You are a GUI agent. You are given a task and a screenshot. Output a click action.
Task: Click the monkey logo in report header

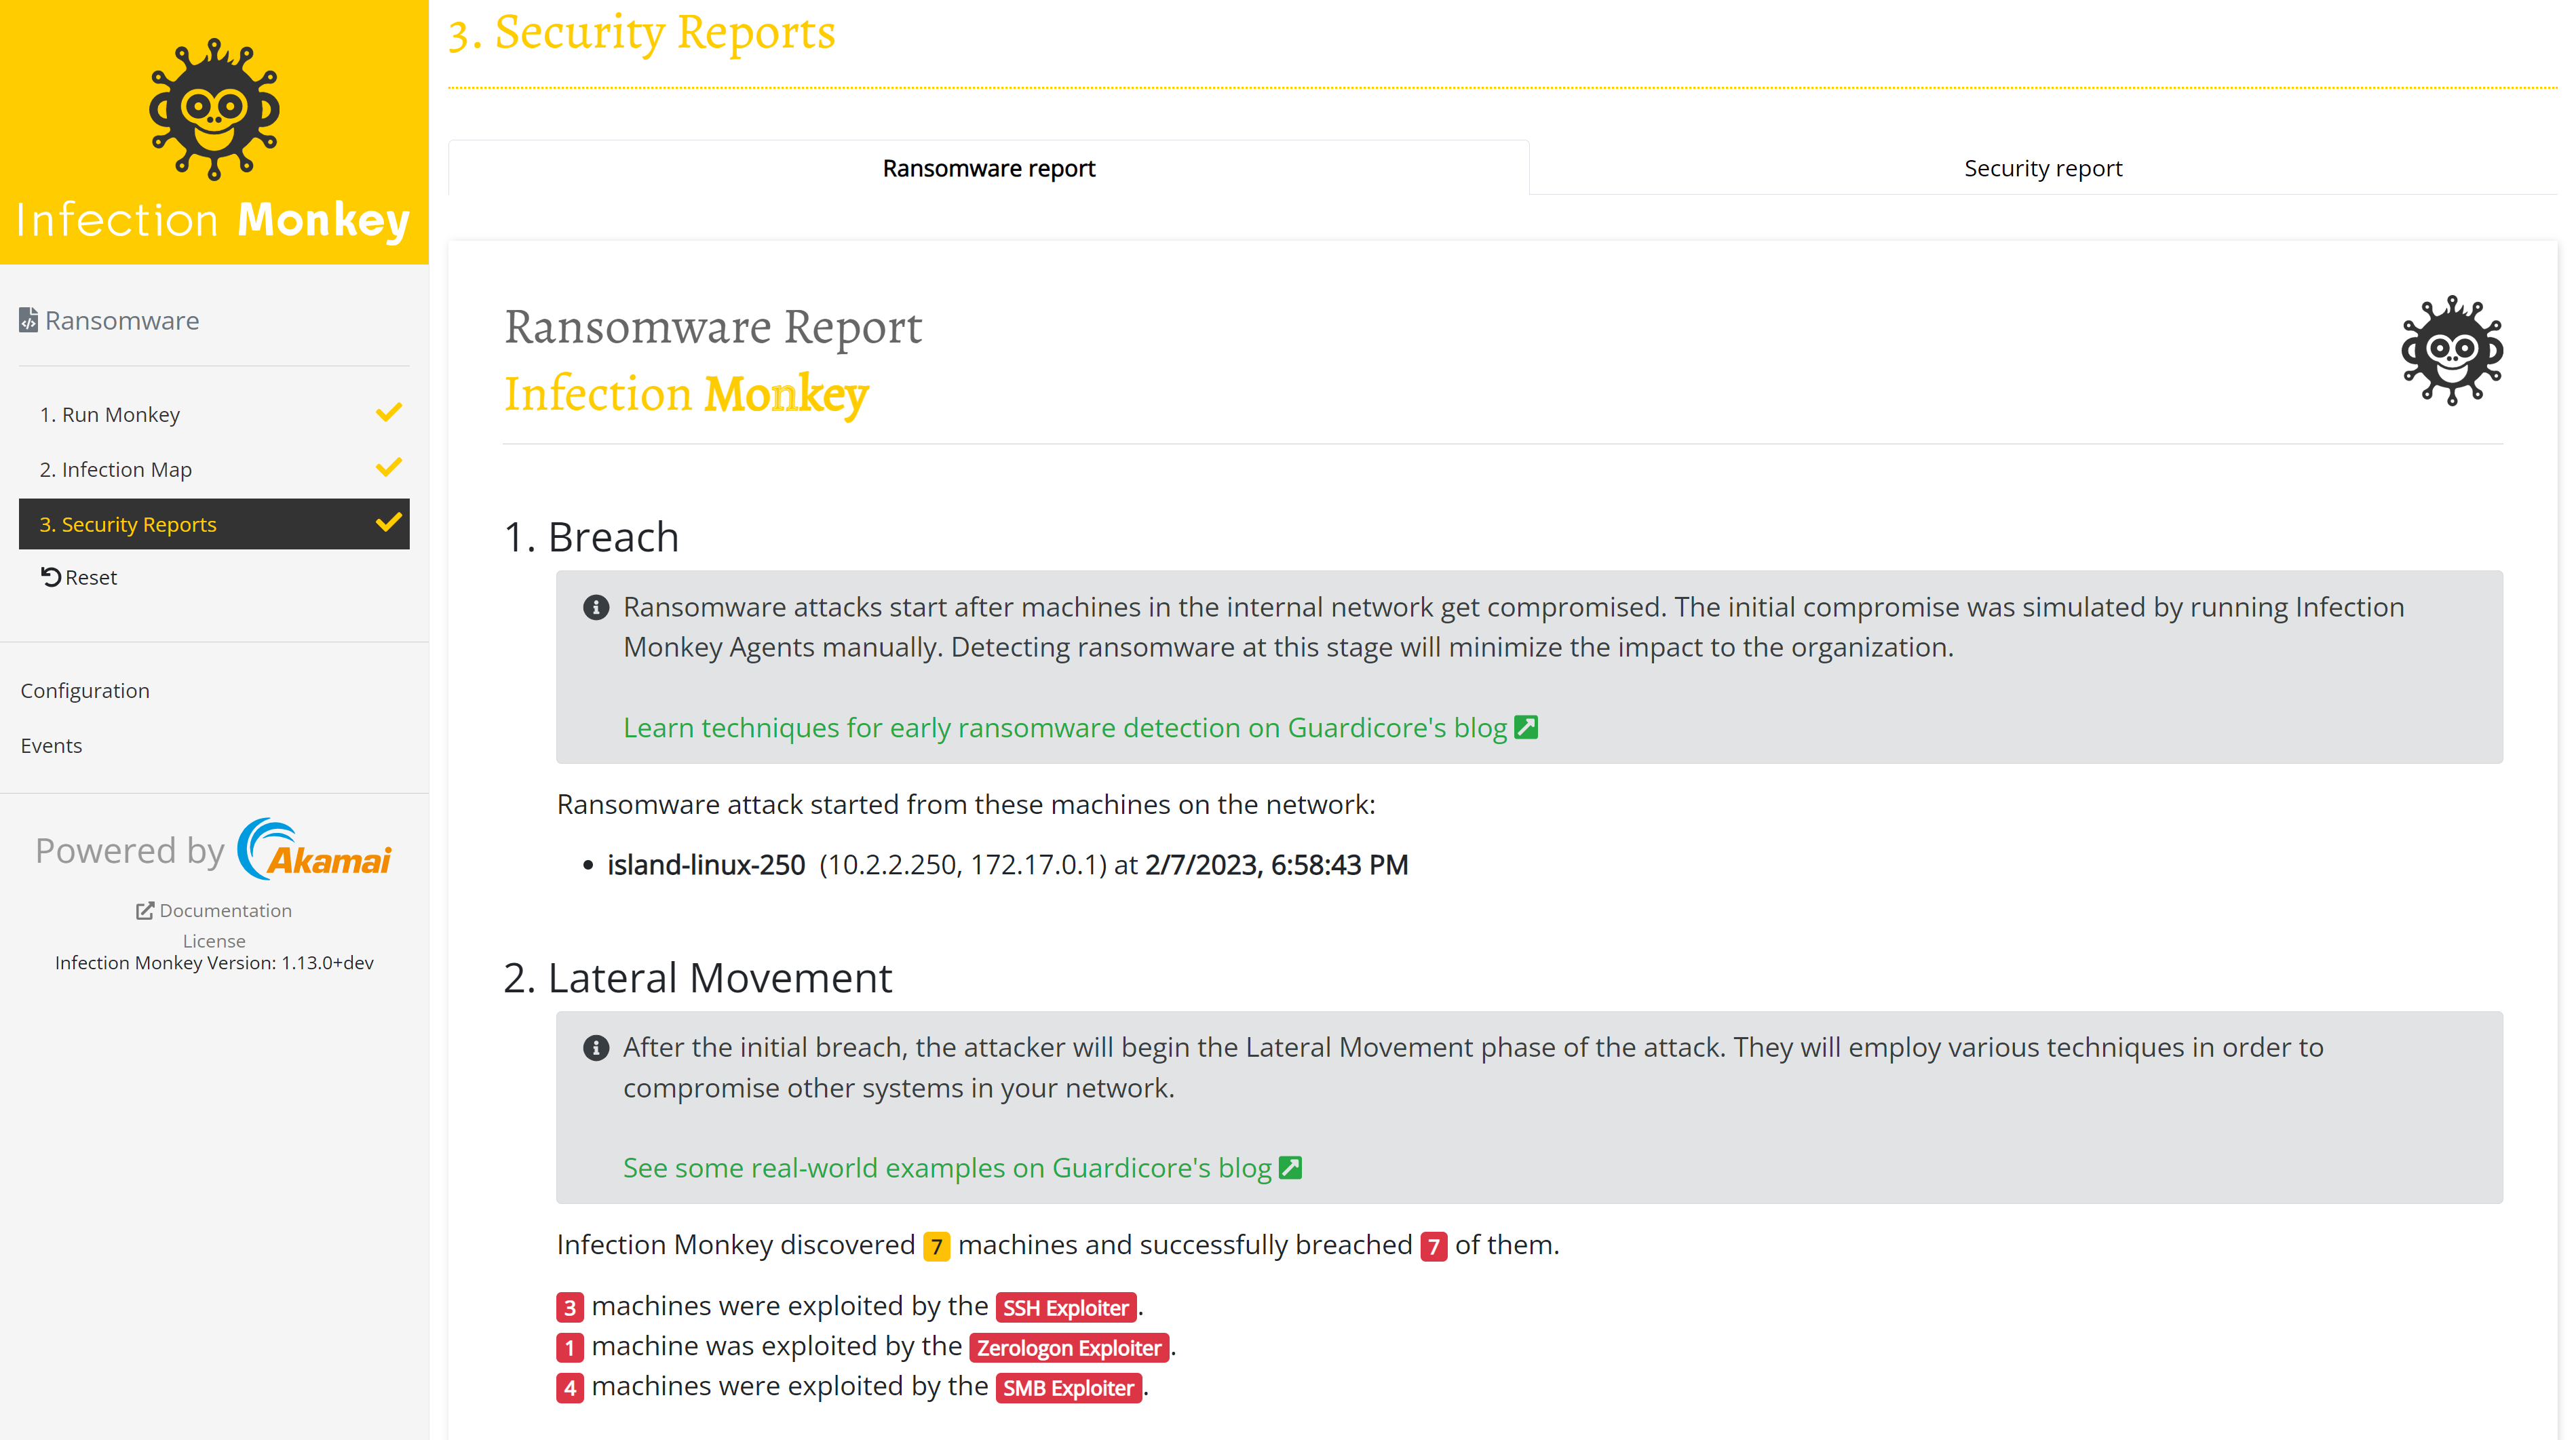click(2451, 351)
